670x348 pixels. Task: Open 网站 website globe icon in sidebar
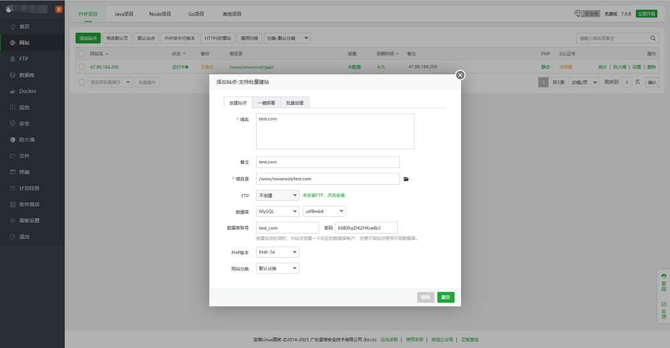12,43
